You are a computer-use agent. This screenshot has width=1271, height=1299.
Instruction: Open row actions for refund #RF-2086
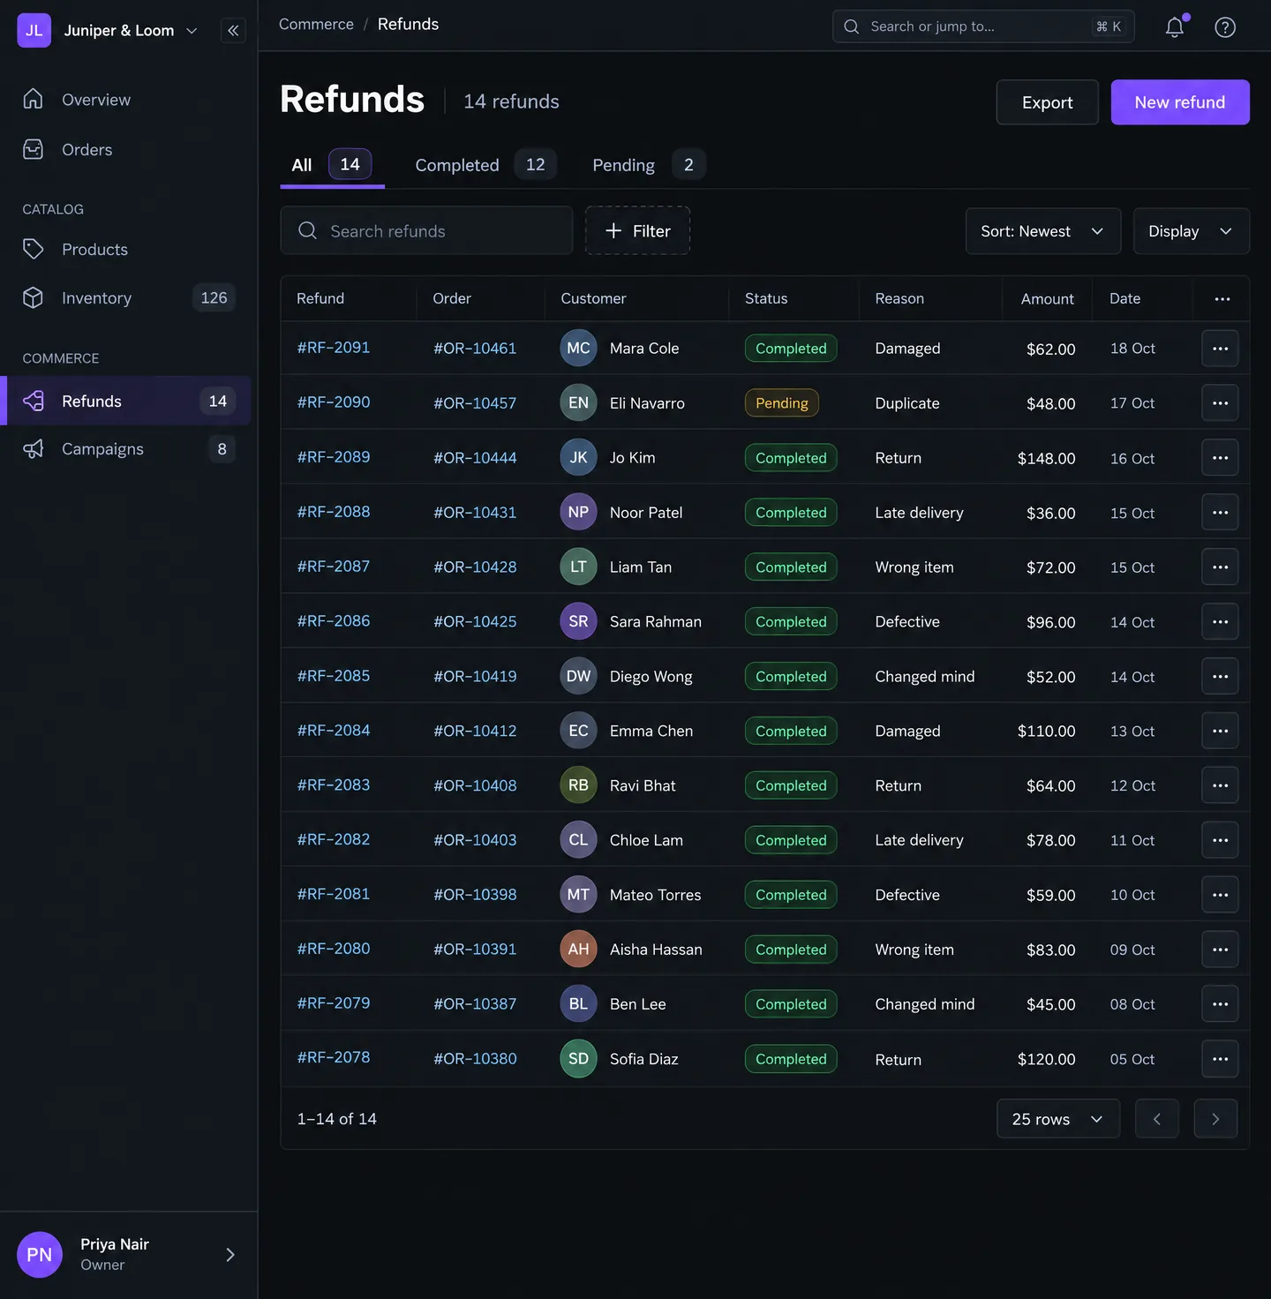pos(1220,622)
